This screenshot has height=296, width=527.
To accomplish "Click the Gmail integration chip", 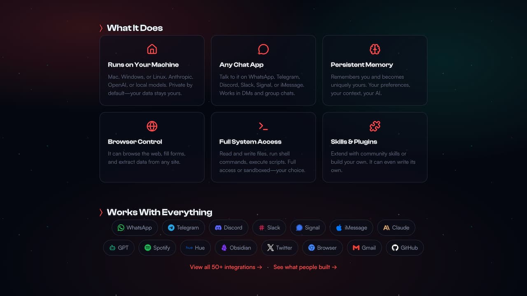I will pyautogui.click(x=364, y=248).
